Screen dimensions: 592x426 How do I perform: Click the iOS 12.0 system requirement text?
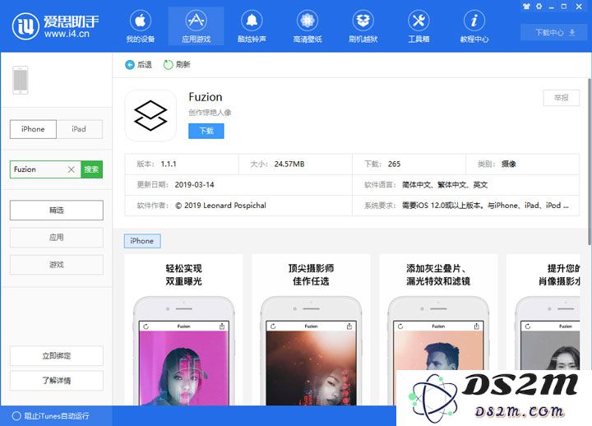485,206
